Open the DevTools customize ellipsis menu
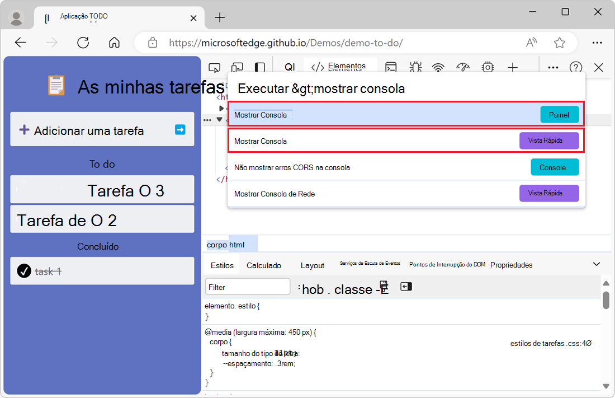The height and width of the screenshot is (398, 615). [x=552, y=67]
